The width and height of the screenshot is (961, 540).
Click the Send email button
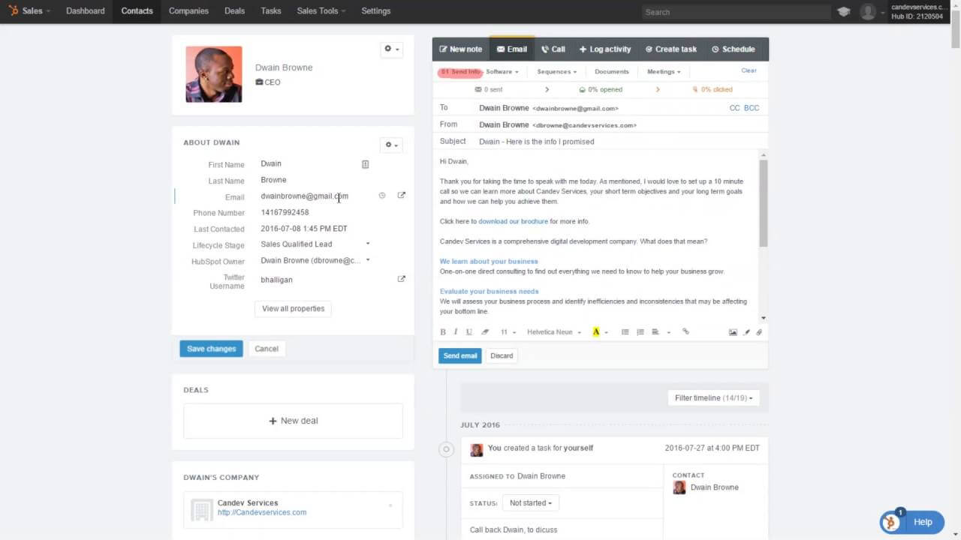pyautogui.click(x=459, y=355)
